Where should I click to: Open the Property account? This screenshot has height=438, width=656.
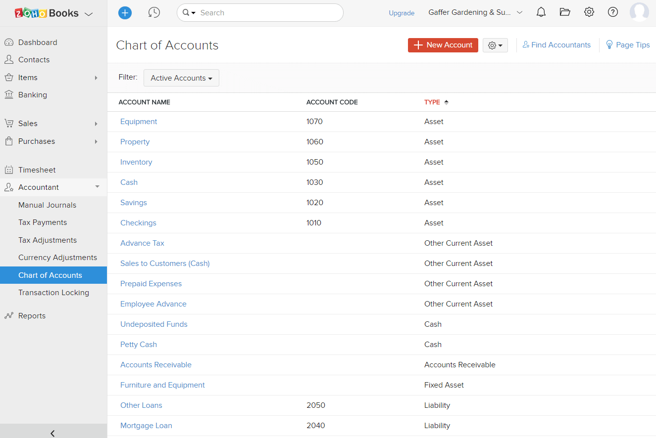(135, 142)
